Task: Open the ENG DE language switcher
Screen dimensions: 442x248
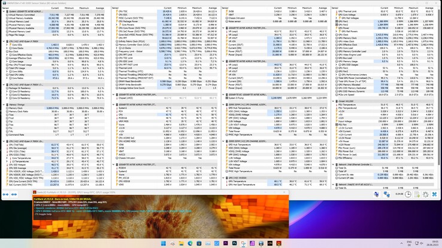Action: (409, 243)
